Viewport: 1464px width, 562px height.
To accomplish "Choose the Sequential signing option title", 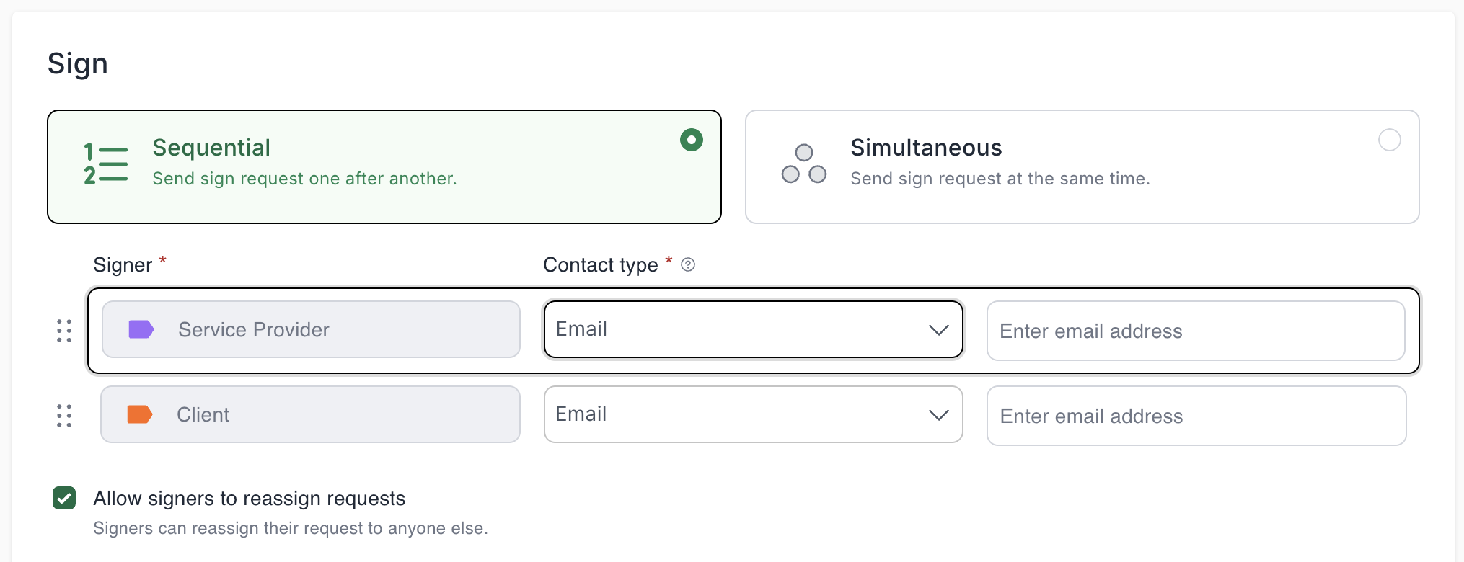I will coord(211,148).
